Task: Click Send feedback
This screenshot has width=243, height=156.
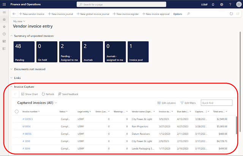Action: [x=68, y=94]
